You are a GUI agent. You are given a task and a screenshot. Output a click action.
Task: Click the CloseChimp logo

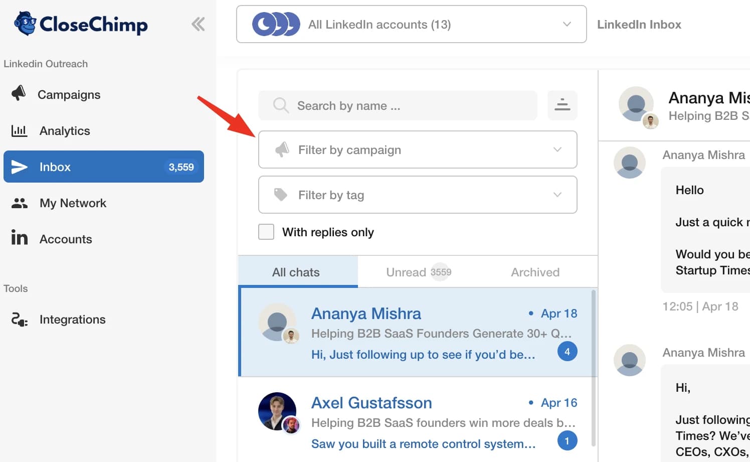pyautogui.click(x=80, y=24)
